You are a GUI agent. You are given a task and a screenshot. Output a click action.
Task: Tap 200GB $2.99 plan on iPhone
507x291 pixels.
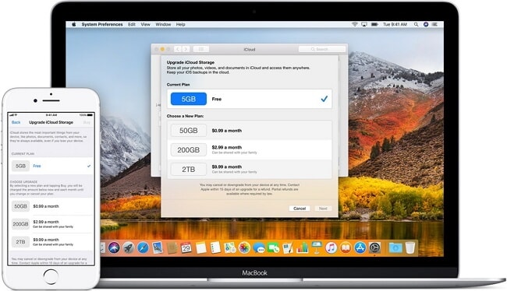(x=51, y=224)
